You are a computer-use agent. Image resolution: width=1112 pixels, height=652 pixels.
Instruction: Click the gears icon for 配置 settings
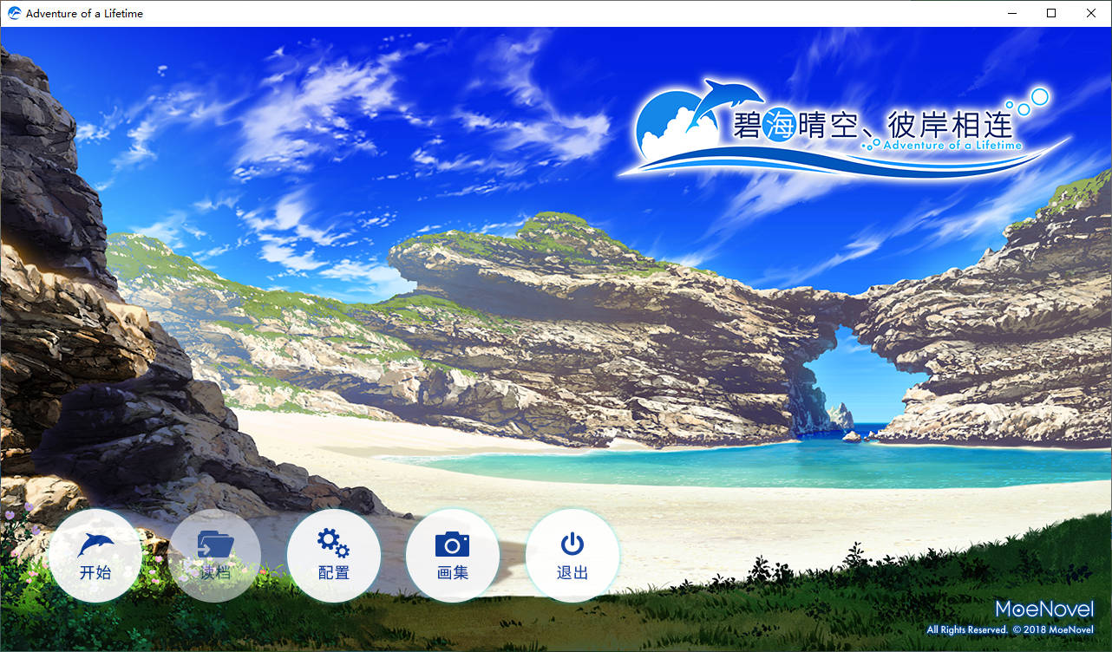coord(333,544)
